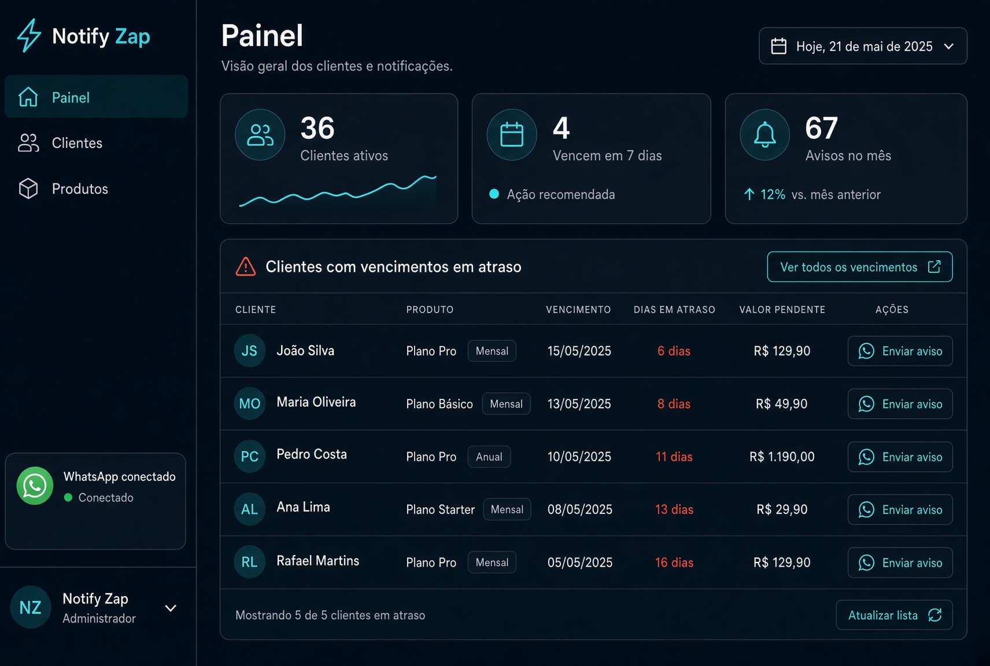The image size is (990, 666).
Task: Open Ver todos os vencimentos
Action: (859, 267)
